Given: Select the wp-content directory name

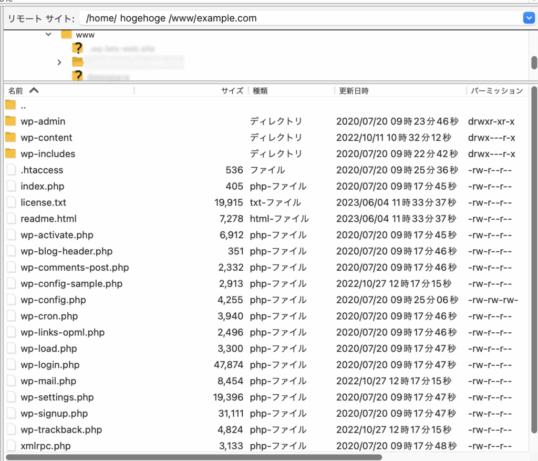Looking at the screenshot, I should point(46,138).
